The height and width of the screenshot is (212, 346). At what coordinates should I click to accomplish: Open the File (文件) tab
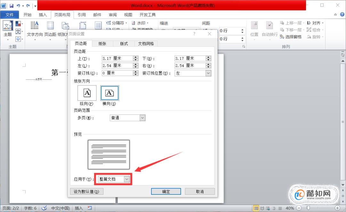pyautogui.click(x=10, y=15)
